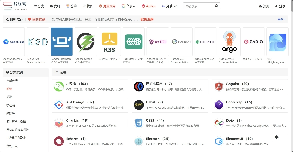The height and width of the screenshot is (152, 293).
Task: Click the Electron logo icon
Action: click(139, 141)
